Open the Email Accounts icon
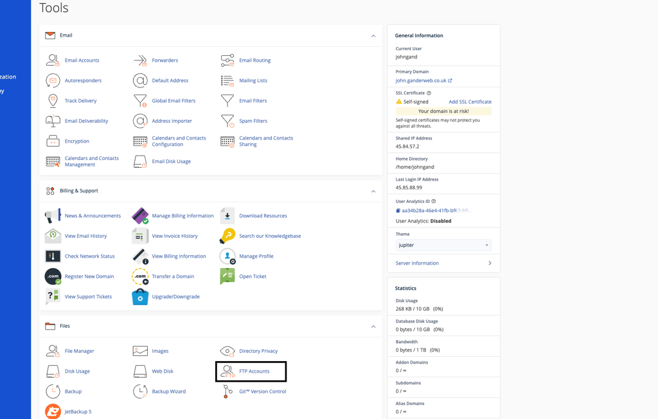Viewport: 658px width, 419px height. click(x=53, y=60)
